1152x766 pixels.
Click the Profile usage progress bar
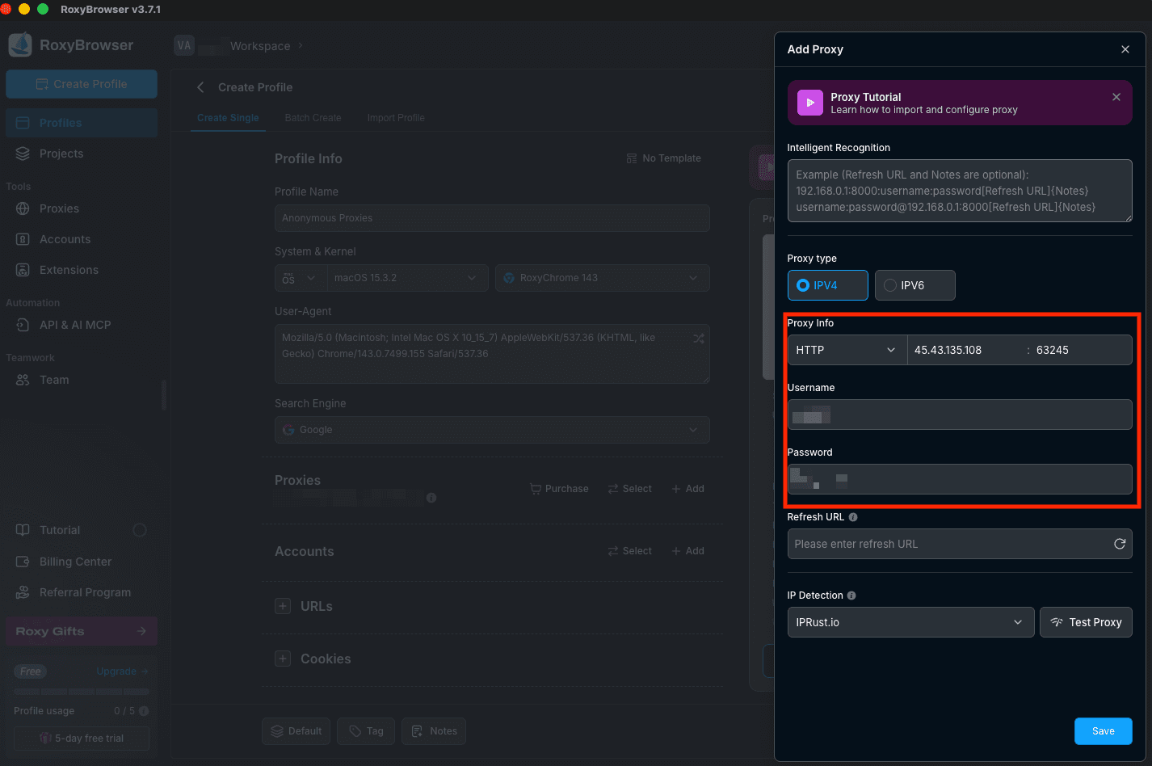[x=81, y=692]
